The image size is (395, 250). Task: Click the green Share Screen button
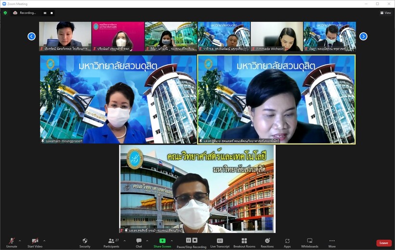click(x=162, y=243)
